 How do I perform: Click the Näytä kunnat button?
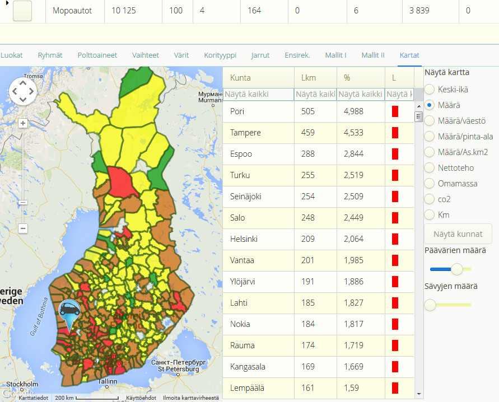(458, 234)
